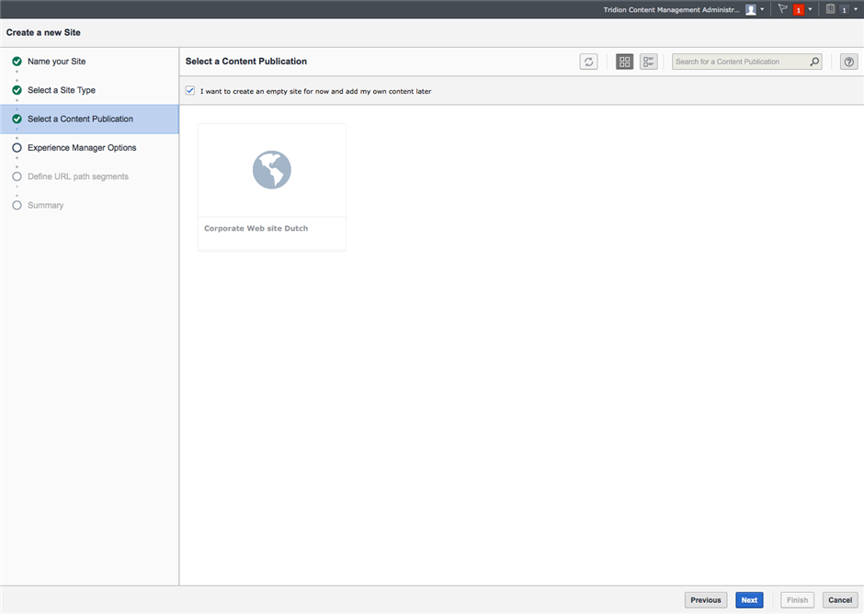Image resolution: width=864 pixels, height=614 pixels.
Task: Switch to list view
Action: tap(649, 62)
